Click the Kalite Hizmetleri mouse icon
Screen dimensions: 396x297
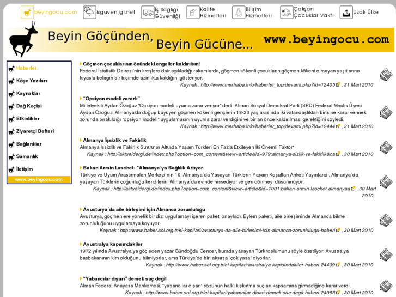pos(193,13)
